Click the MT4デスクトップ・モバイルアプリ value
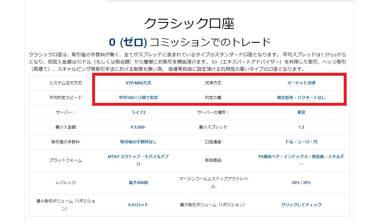 click(138, 160)
